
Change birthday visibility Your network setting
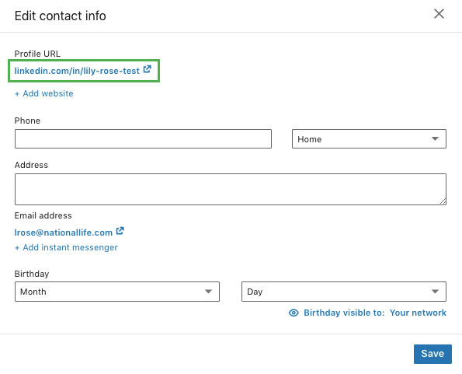pos(418,313)
